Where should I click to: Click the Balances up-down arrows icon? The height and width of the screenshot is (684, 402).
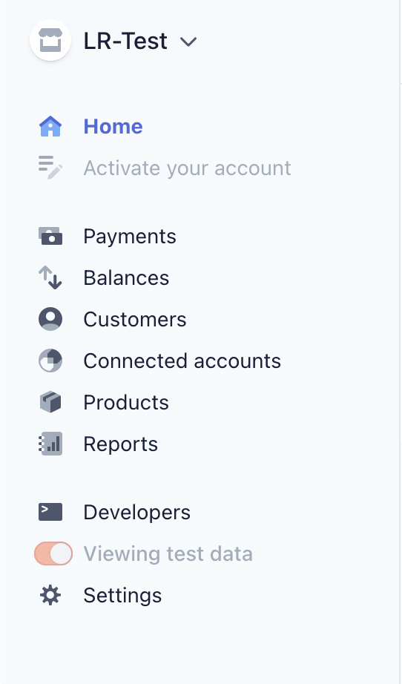[x=50, y=277]
